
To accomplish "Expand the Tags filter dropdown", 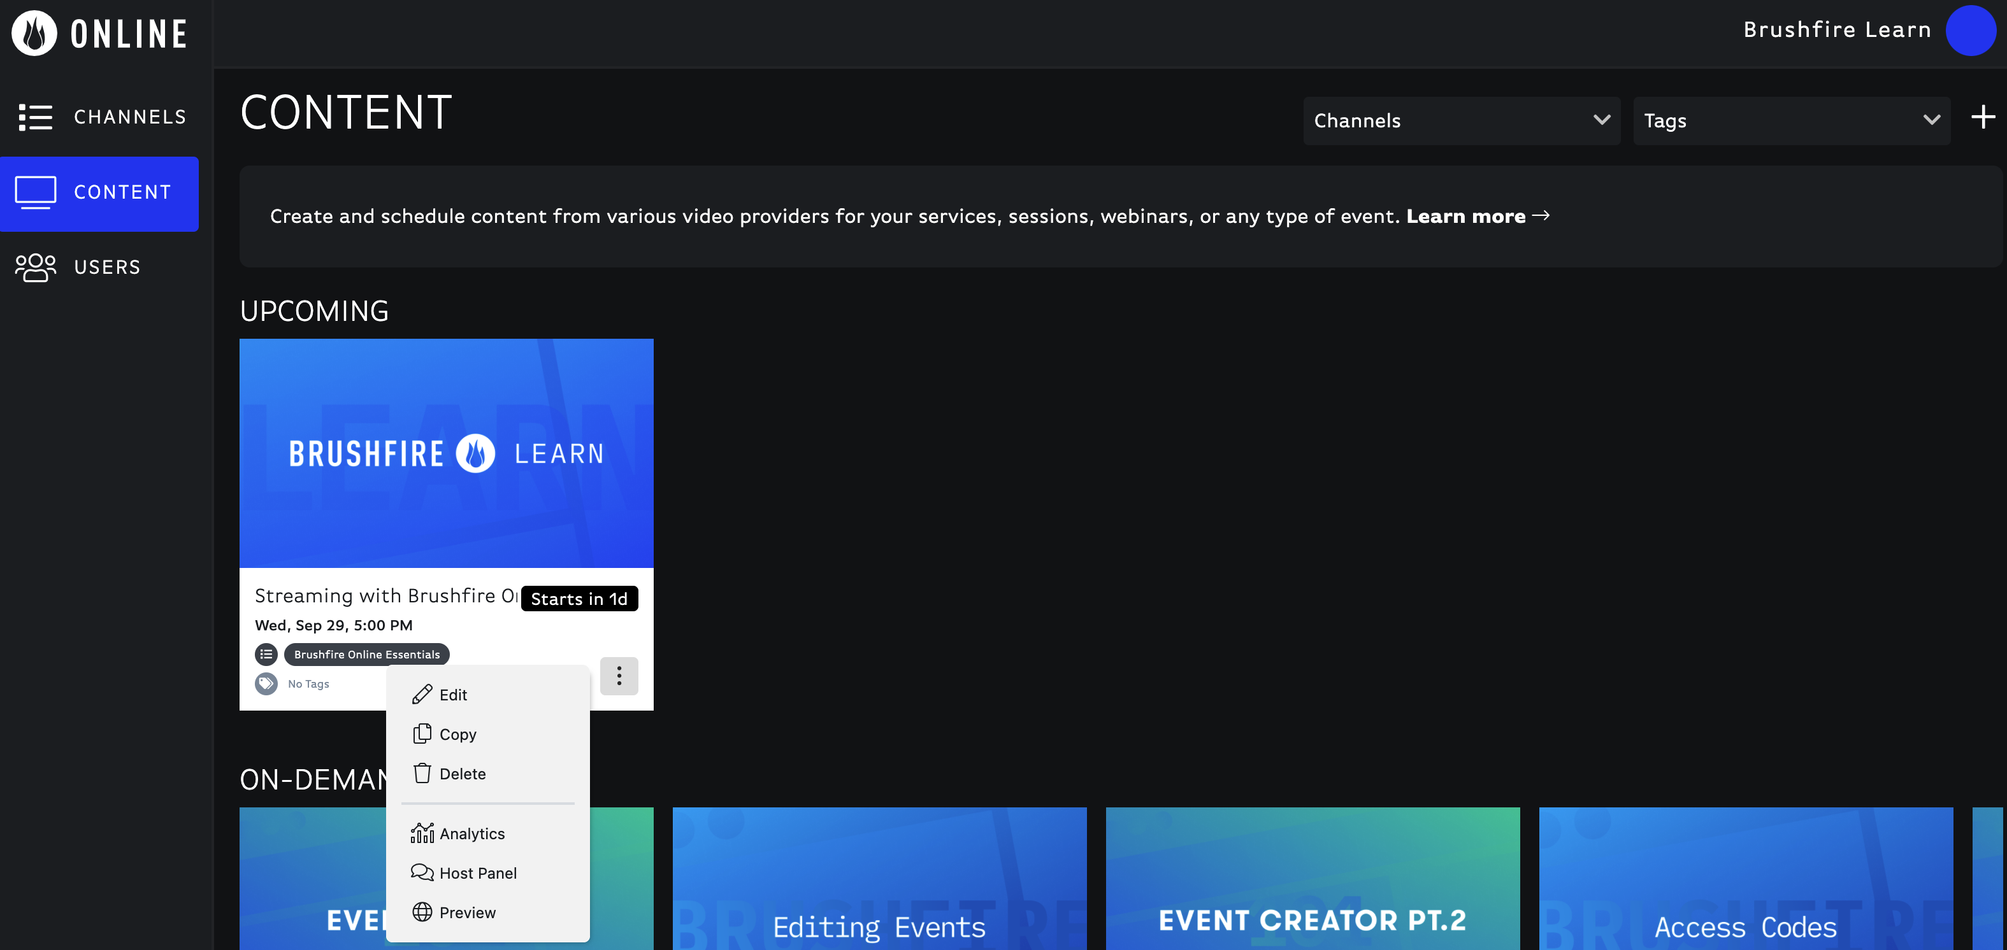I will pyautogui.click(x=1791, y=121).
